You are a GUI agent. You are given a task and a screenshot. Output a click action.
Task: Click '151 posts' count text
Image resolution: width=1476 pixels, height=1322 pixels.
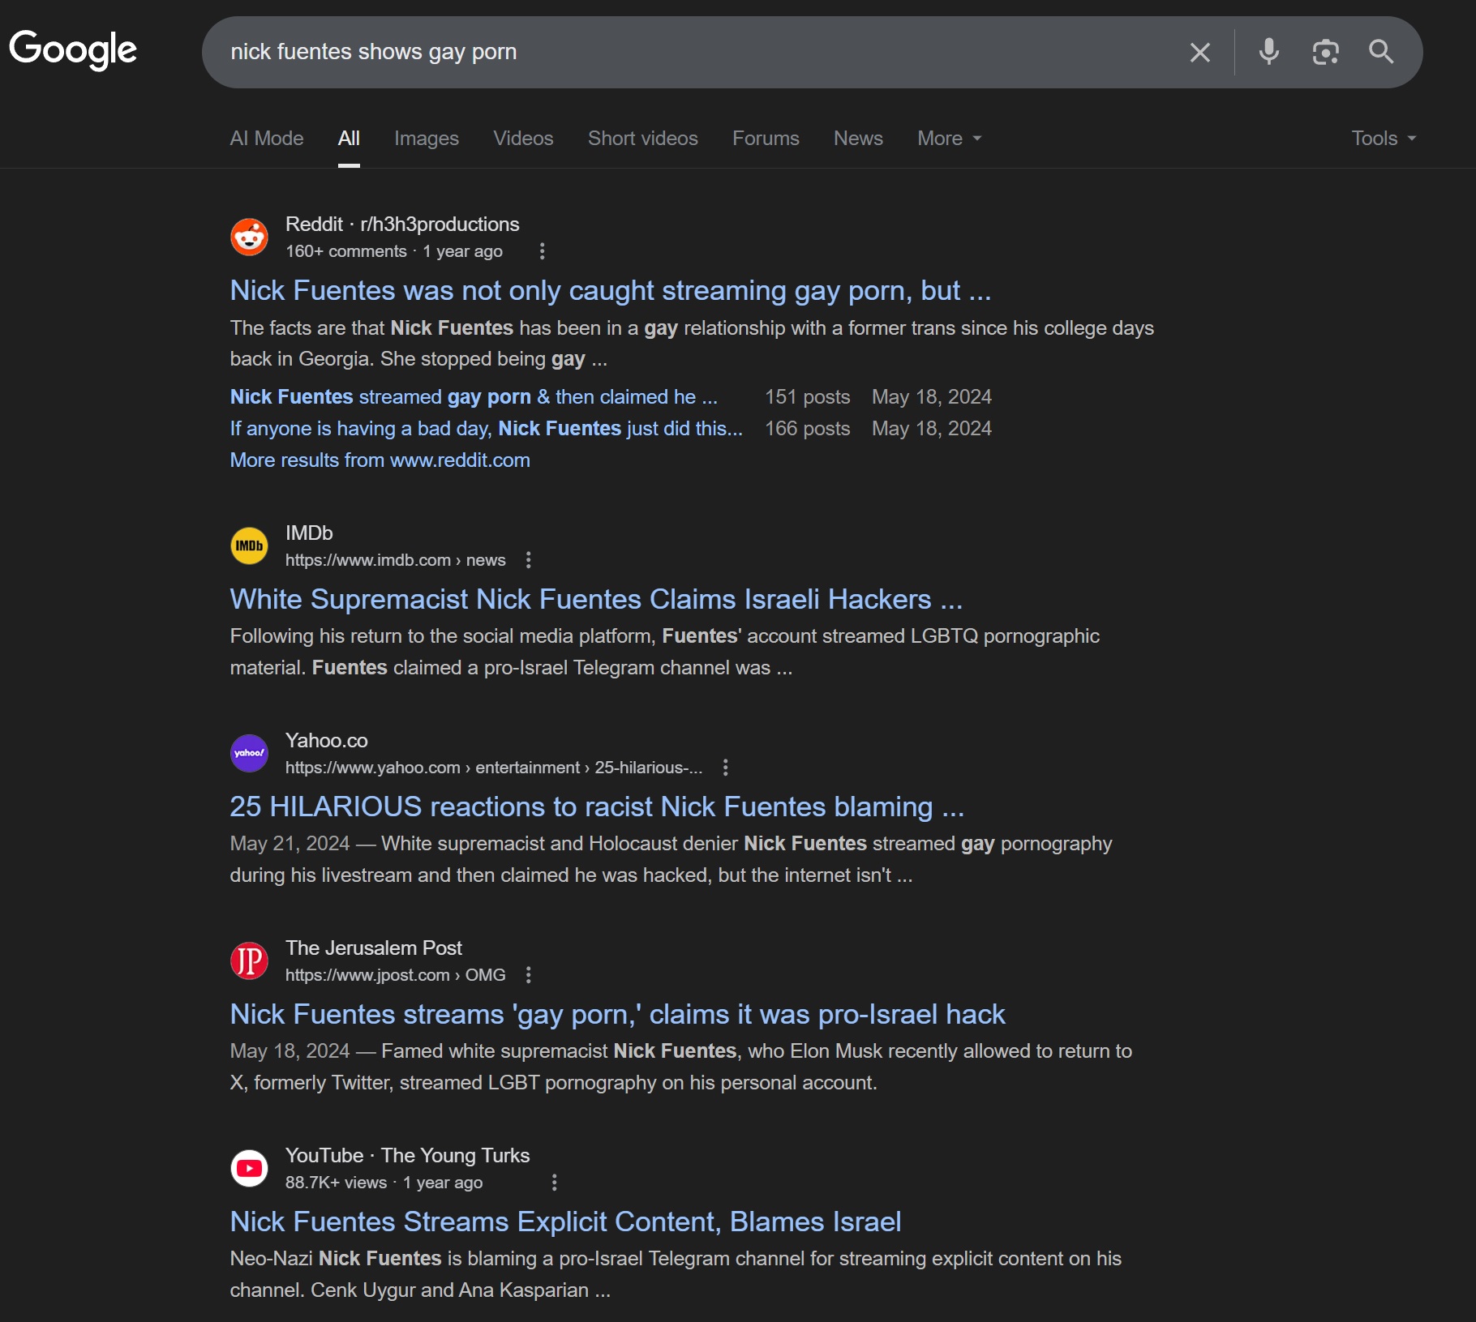click(x=807, y=397)
